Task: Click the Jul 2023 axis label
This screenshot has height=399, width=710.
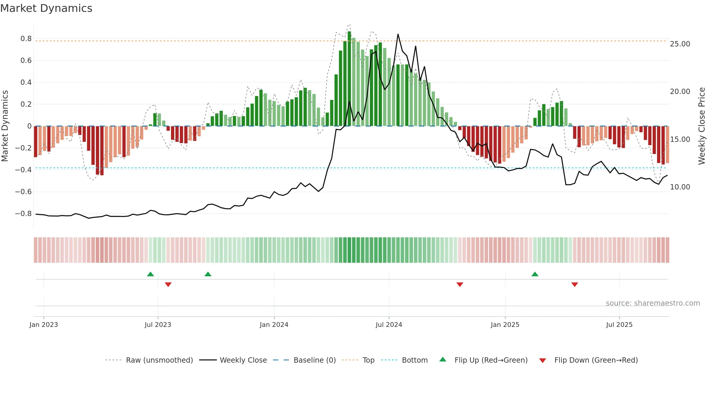Action: tap(158, 325)
